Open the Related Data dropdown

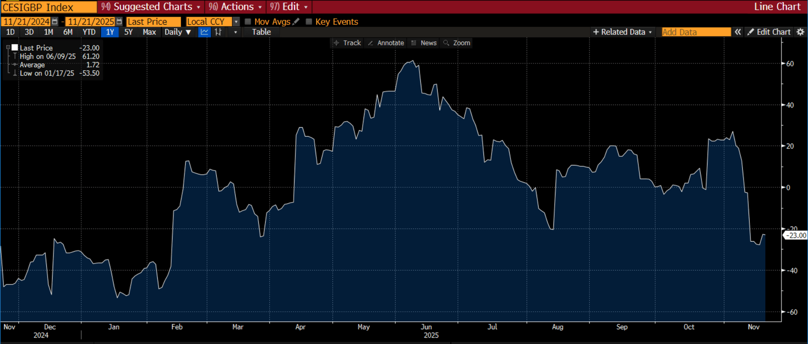622,32
